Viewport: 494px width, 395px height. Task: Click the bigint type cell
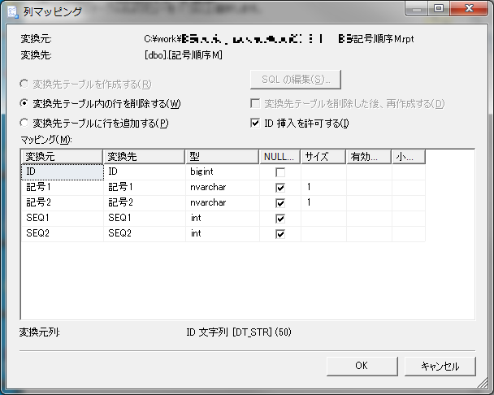coord(223,172)
